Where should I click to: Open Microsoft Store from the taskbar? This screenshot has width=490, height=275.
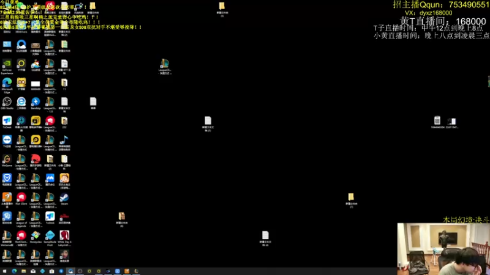click(x=51, y=271)
